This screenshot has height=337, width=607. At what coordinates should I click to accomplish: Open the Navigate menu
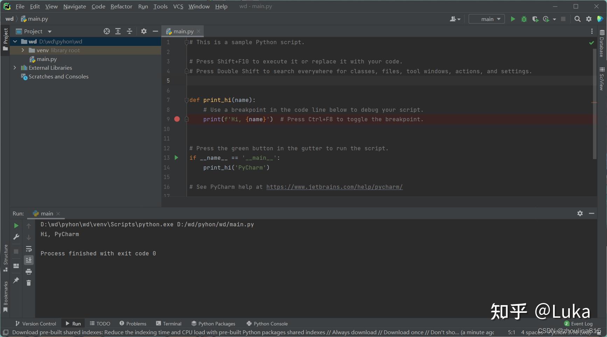click(75, 6)
